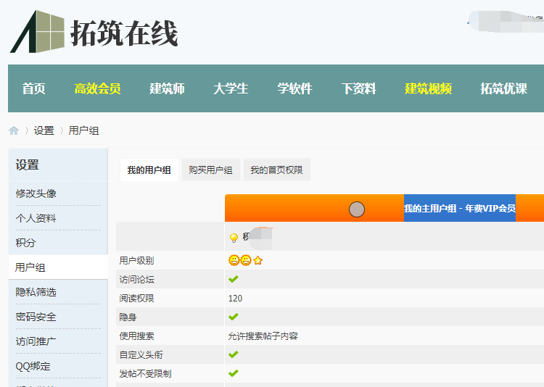Screen dimensions: 544x387
Task: Click the green check for 隐身
Action: pyautogui.click(x=234, y=317)
